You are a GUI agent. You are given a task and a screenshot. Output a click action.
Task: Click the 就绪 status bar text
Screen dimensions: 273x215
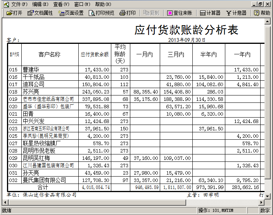click(7, 211)
